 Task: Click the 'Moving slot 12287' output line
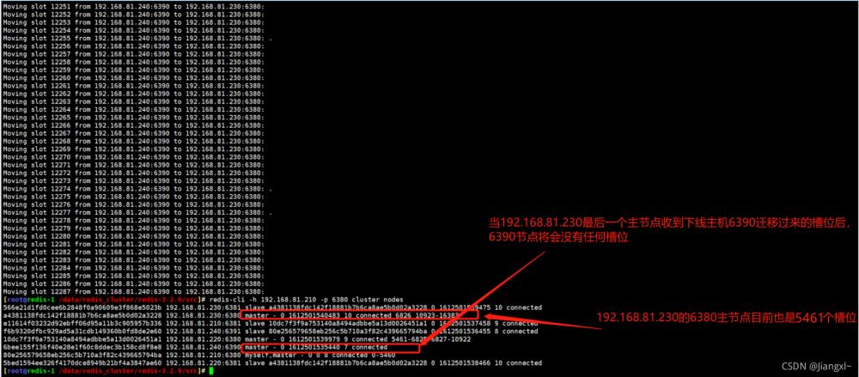pos(134,291)
